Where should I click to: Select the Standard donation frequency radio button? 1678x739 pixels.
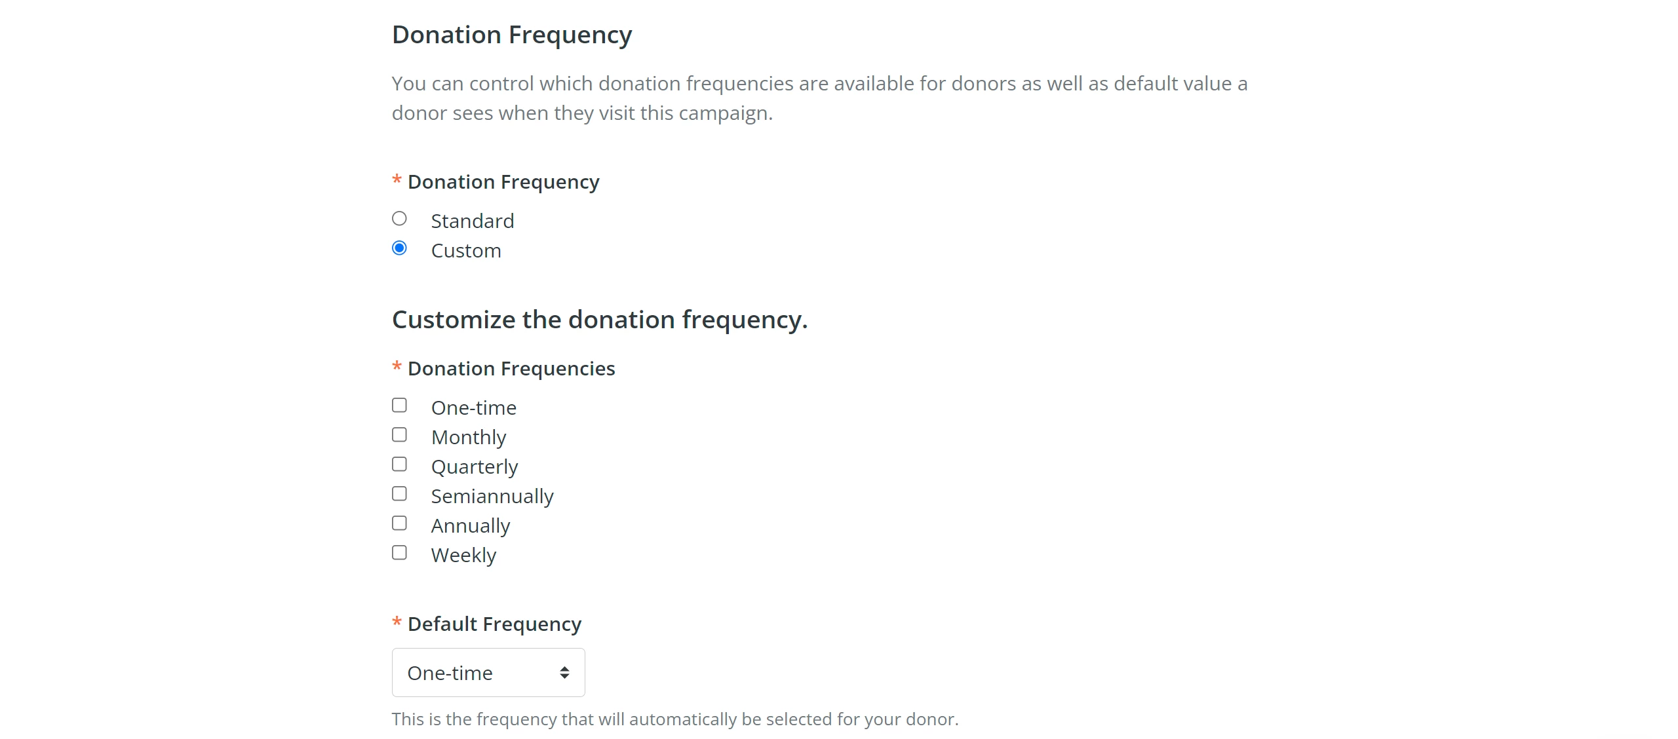coord(400,219)
